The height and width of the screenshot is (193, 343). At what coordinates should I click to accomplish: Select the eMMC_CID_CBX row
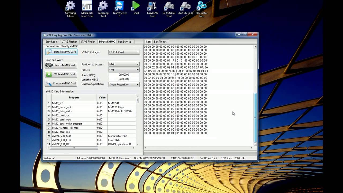[91, 140]
